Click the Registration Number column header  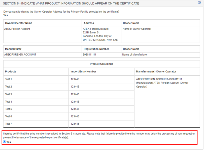pyautogui.click(x=96, y=49)
